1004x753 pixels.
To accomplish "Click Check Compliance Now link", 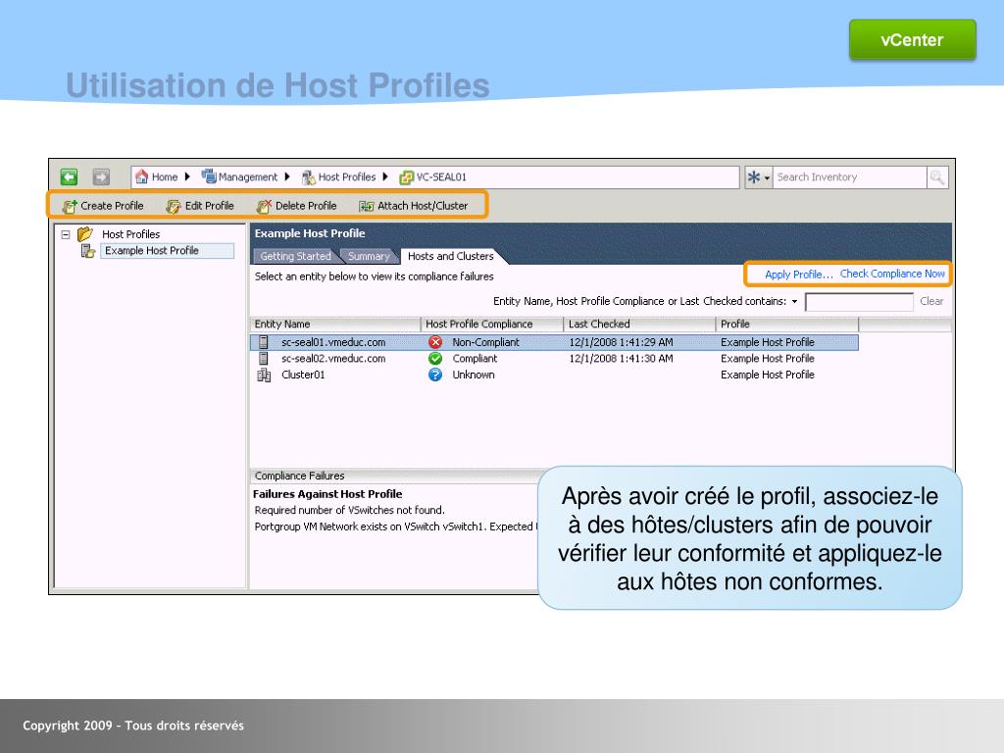I will coord(892,274).
